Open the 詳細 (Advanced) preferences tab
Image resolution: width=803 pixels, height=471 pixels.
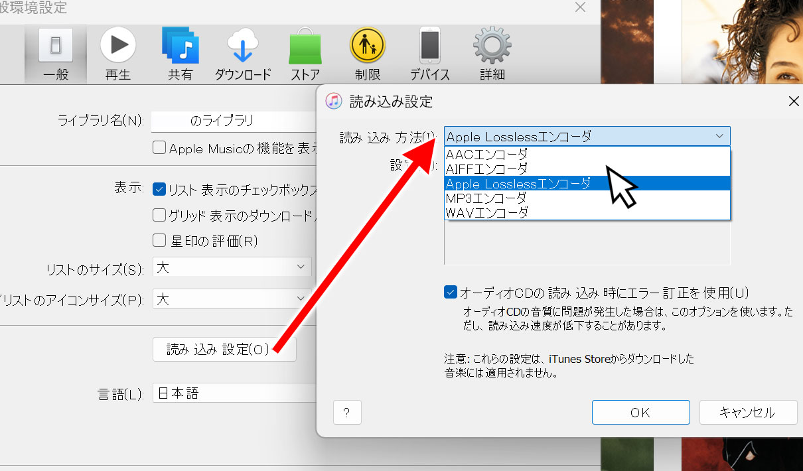(492, 55)
